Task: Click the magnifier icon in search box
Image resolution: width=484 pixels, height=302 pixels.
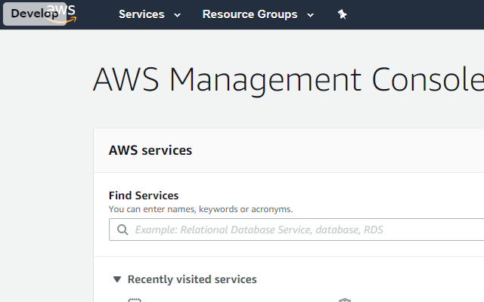Action: pyautogui.click(x=123, y=230)
